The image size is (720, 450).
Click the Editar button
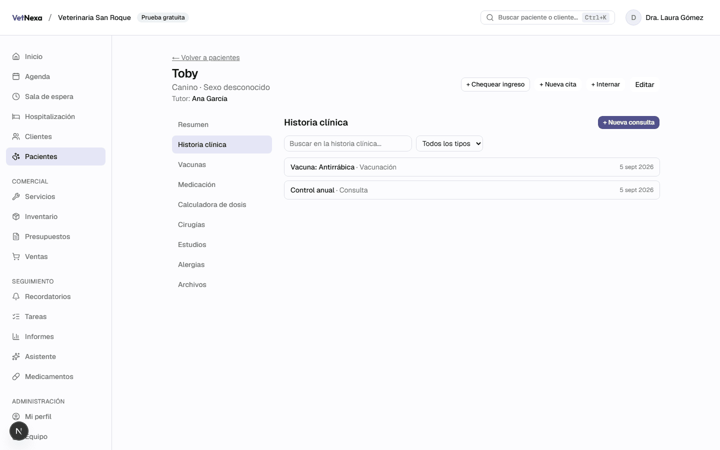[x=644, y=84]
